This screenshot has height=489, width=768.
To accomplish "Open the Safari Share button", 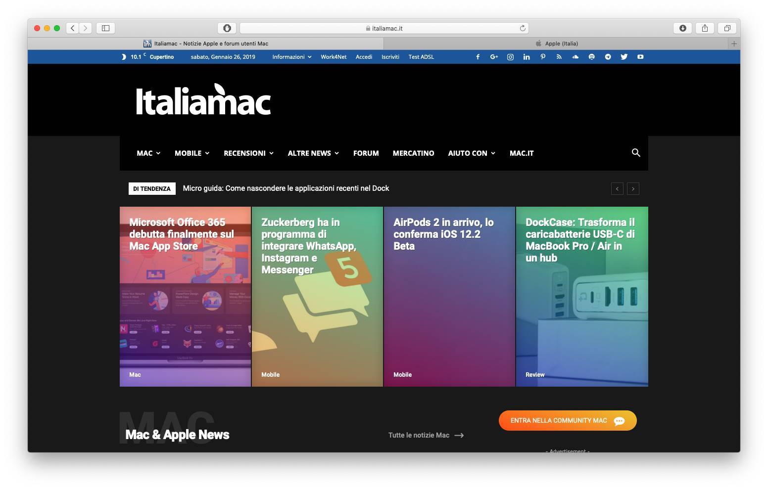I will click(705, 28).
